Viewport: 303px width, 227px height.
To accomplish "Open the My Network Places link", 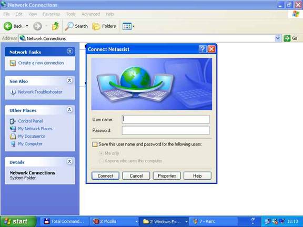I will (35, 129).
